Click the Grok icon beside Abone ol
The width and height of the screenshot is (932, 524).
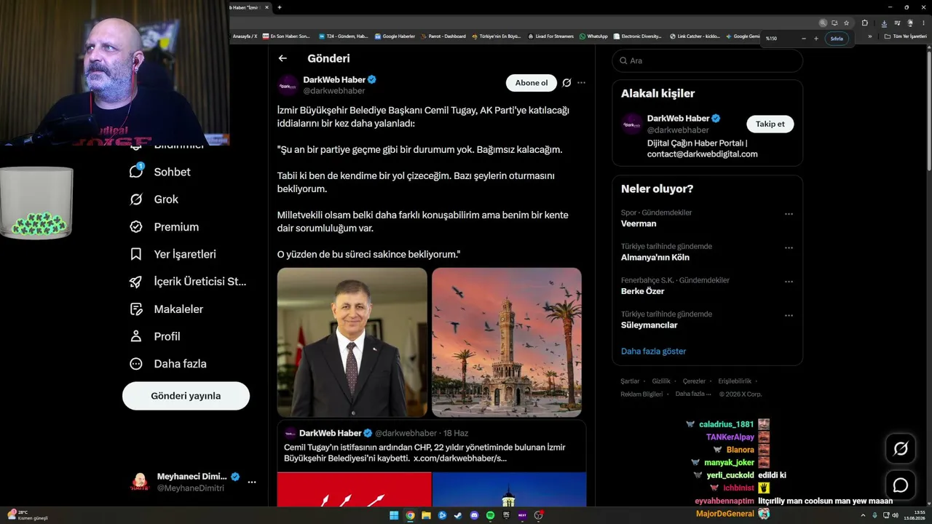click(x=566, y=83)
